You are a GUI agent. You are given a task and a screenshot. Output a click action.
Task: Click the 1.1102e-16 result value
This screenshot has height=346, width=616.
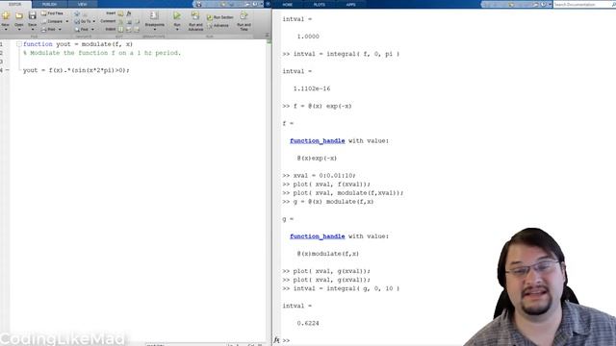pyautogui.click(x=312, y=88)
